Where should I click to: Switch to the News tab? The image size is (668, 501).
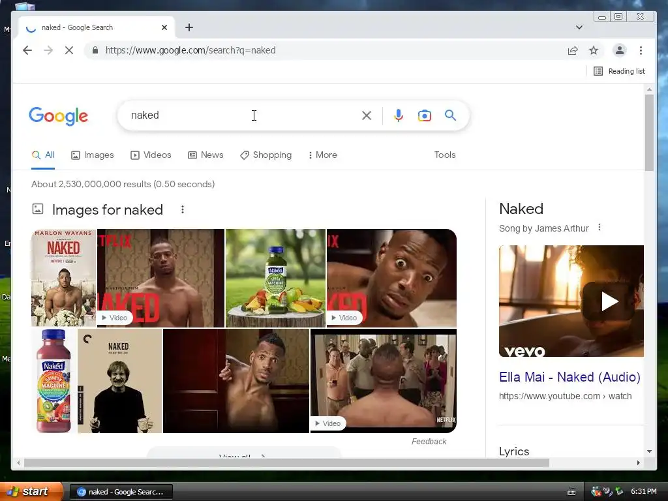point(205,155)
